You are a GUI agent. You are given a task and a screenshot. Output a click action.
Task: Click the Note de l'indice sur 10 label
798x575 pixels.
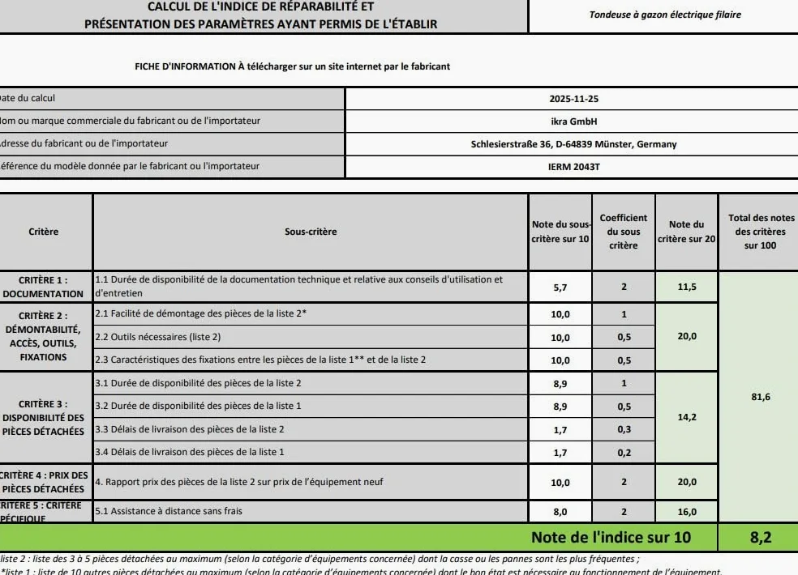pos(611,538)
